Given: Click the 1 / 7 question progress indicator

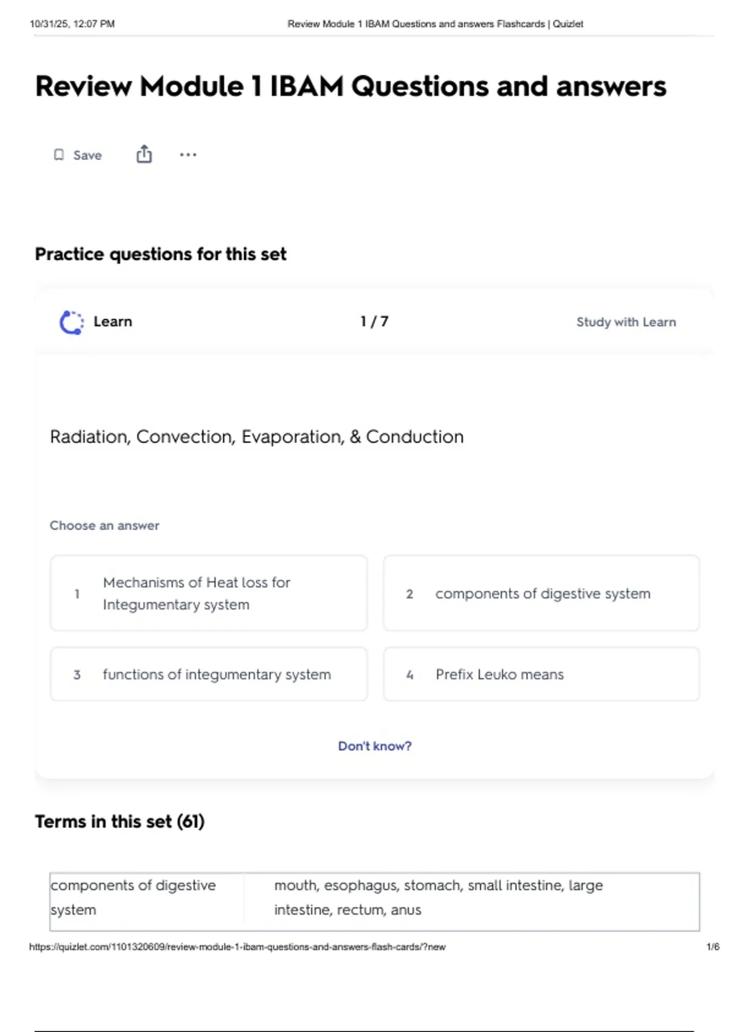Looking at the screenshot, I should coord(374,321).
